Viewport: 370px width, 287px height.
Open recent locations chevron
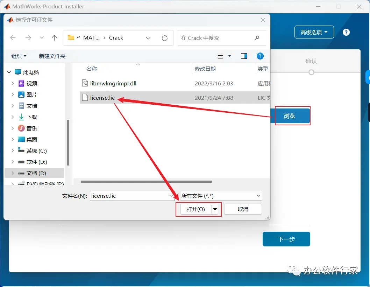coord(42,37)
